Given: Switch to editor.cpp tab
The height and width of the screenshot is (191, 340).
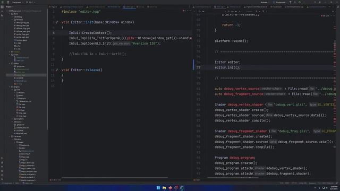Looking at the screenshot, I should 129,7.
